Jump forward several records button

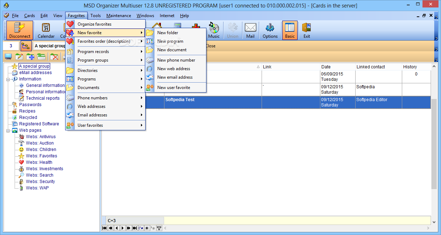128,228
